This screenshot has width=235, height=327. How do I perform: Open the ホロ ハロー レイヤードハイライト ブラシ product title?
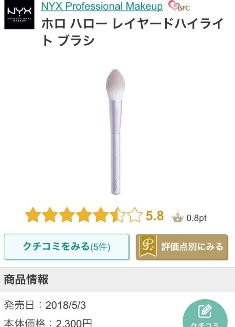[x=133, y=32]
